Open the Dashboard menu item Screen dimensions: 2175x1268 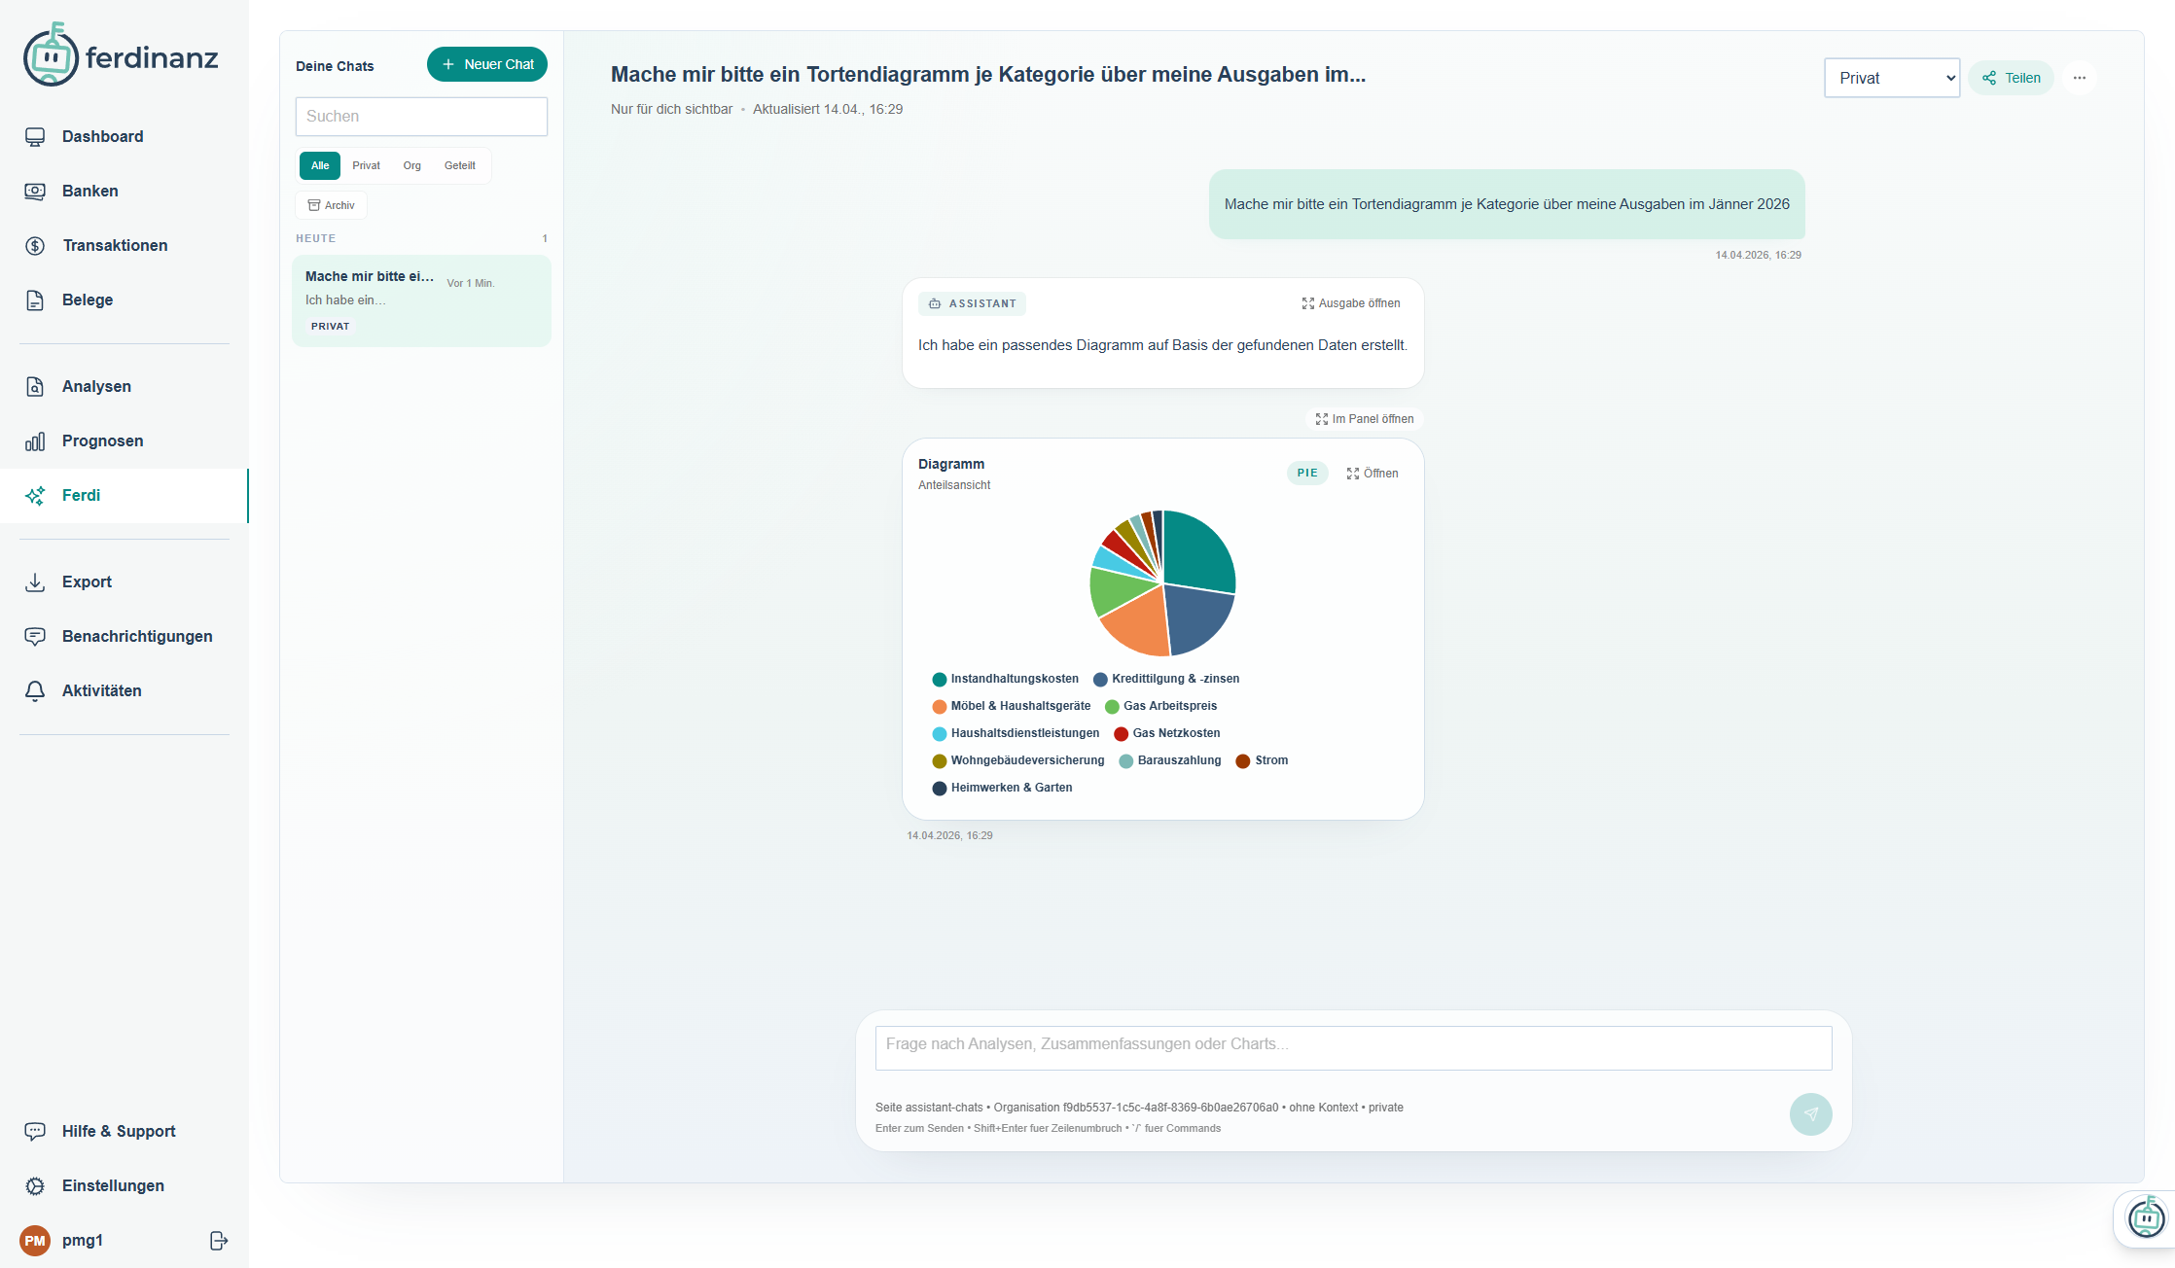coord(102,136)
